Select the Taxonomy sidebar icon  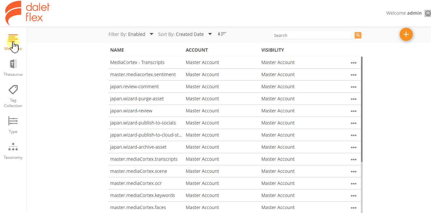point(13,147)
